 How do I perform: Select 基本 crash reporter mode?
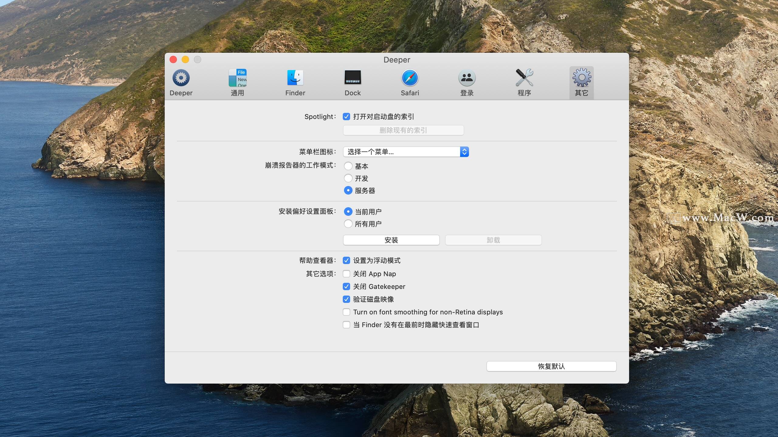348,166
